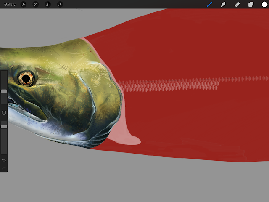The width and height of the screenshot is (269, 202).
Task: Click the fish's eye on canvas
Action: (x=26, y=79)
